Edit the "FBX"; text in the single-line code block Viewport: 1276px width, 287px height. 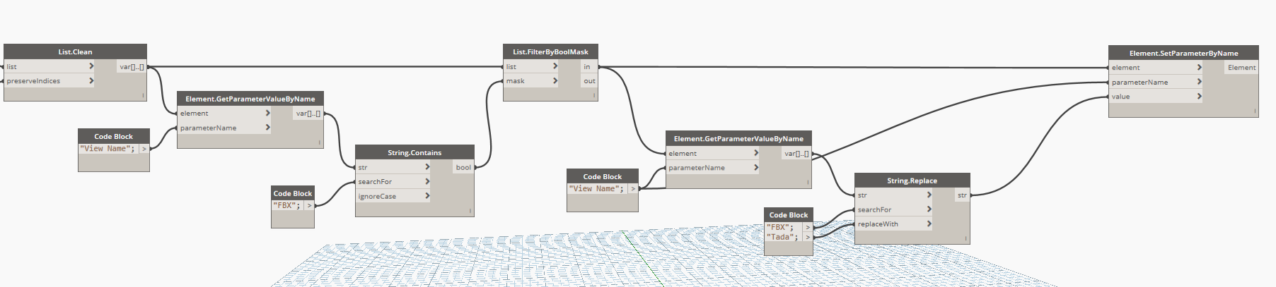pos(286,206)
